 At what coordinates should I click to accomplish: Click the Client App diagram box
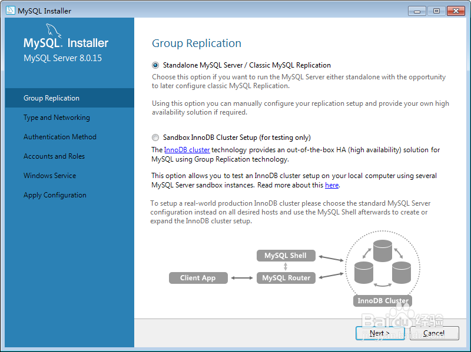pos(198,277)
